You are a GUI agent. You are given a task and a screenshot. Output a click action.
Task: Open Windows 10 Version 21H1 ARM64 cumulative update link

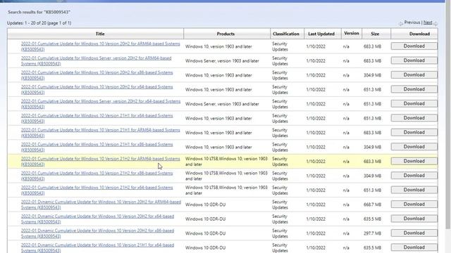pyautogui.click(x=100, y=133)
